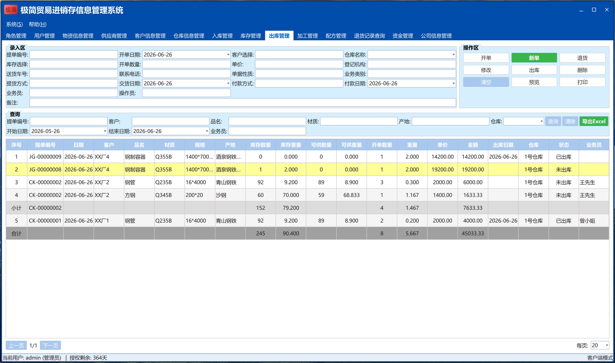Switch to the 资金管理 tab
This screenshot has height=363, width=615.
403,36
